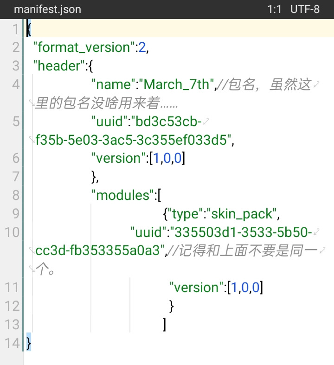This screenshot has width=334, height=365.
Task: Click the "version" key on line 6
Action: pyautogui.click(x=118, y=158)
